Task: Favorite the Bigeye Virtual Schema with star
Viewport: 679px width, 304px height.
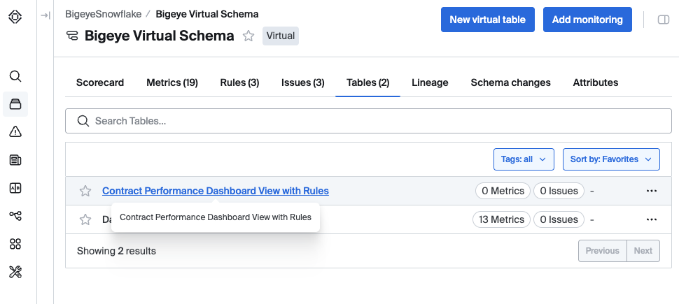Action: click(x=248, y=36)
